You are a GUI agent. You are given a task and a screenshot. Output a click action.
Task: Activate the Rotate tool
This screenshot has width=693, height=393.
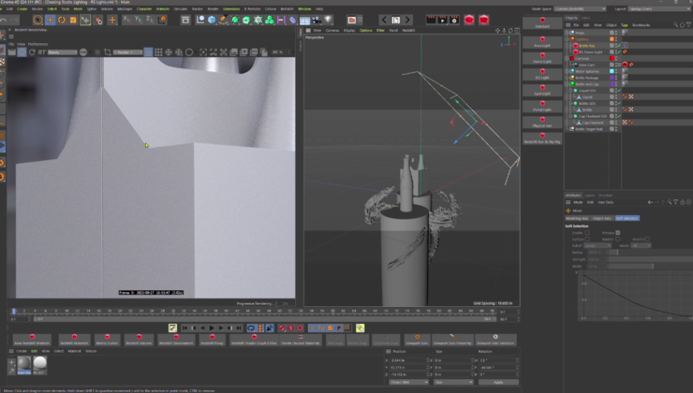point(62,20)
